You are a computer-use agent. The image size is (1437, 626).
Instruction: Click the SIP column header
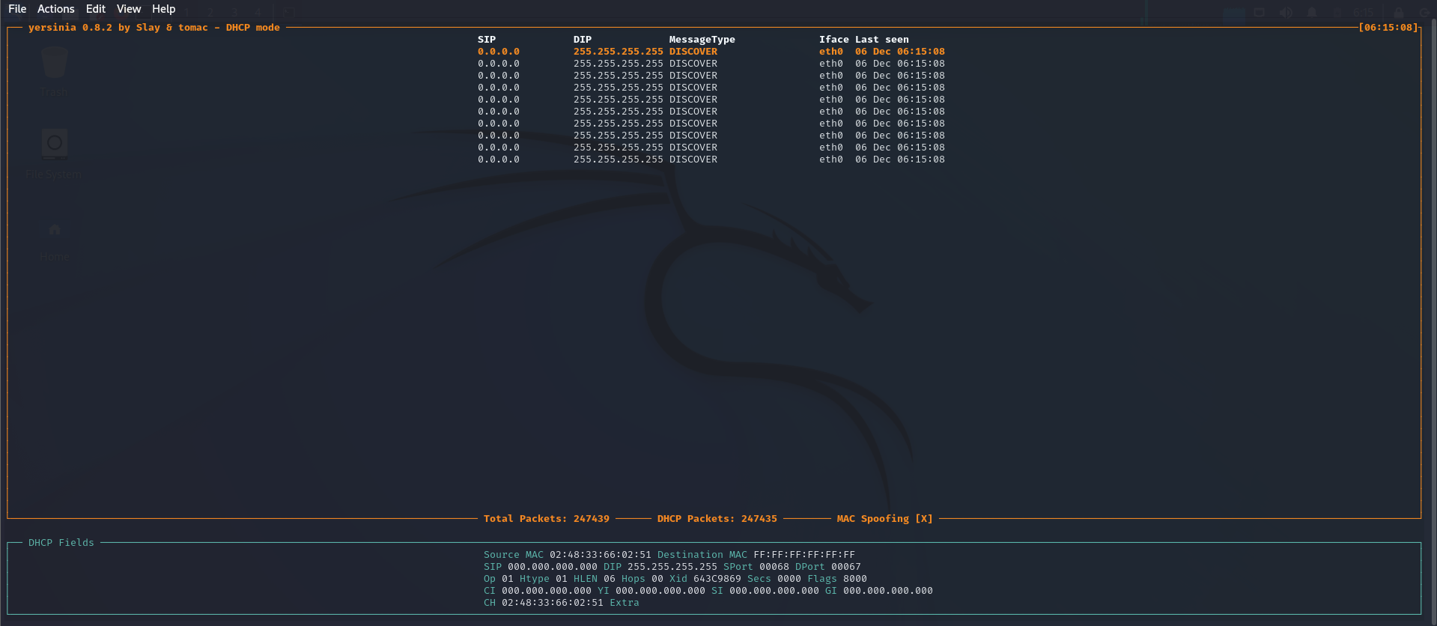pyautogui.click(x=487, y=40)
